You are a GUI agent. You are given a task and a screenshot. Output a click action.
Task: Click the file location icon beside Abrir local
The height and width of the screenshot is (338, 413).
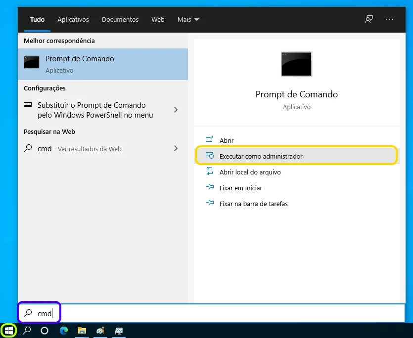210,171
